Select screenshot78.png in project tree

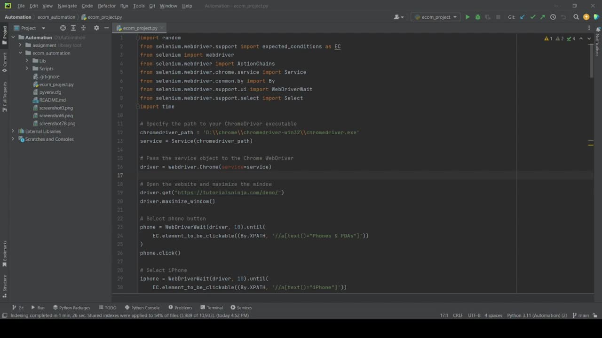pos(54,123)
